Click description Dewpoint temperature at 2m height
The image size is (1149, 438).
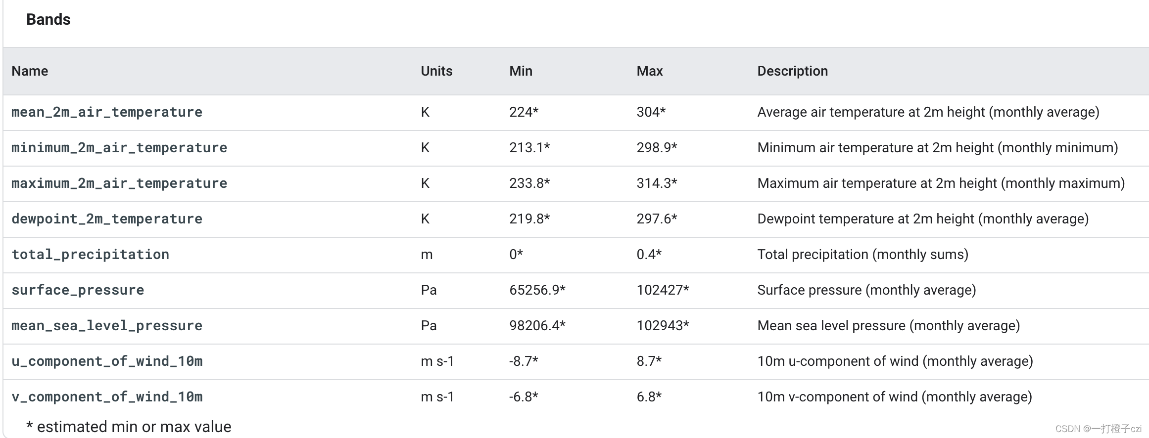pos(923,219)
